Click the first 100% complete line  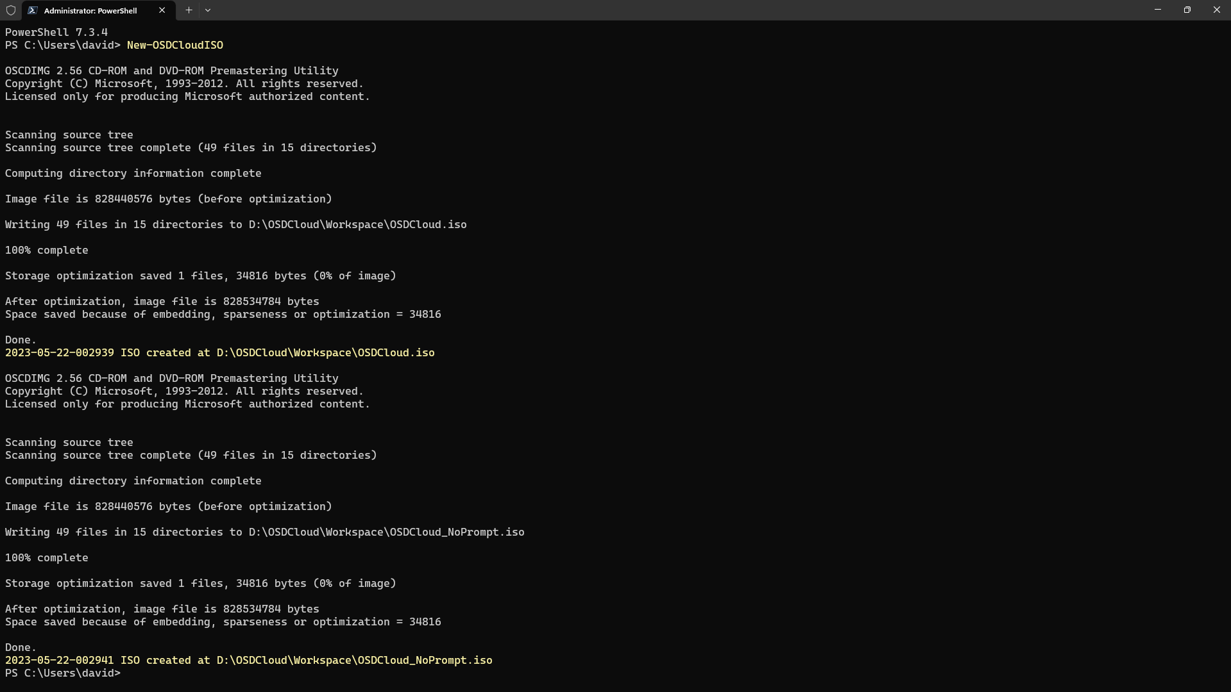pos(46,251)
